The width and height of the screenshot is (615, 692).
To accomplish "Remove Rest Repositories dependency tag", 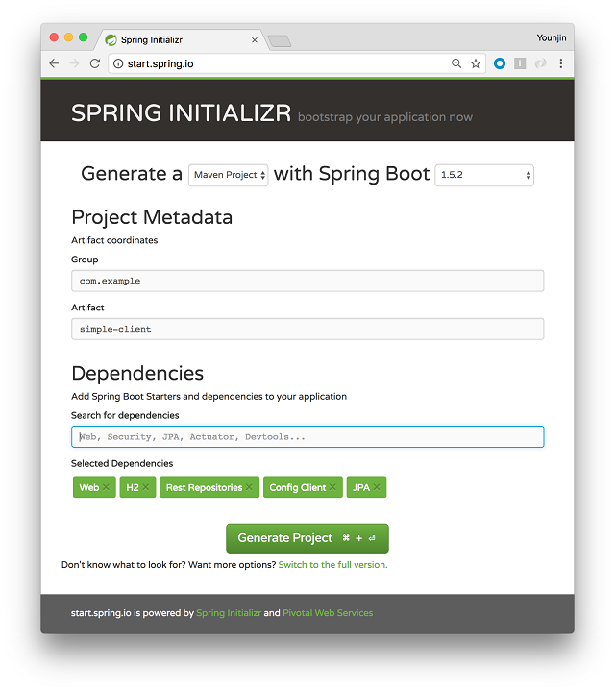I will (250, 488).
